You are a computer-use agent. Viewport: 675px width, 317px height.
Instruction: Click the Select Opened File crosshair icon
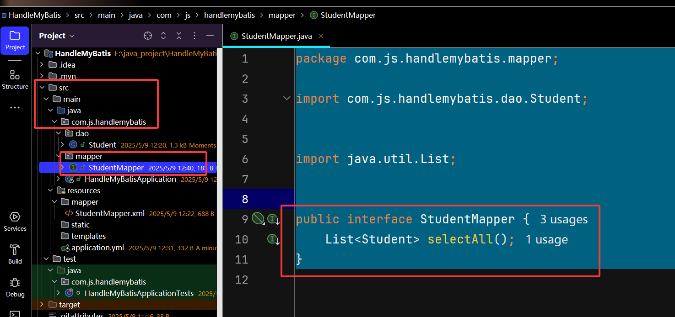click(x=148, y=36)
